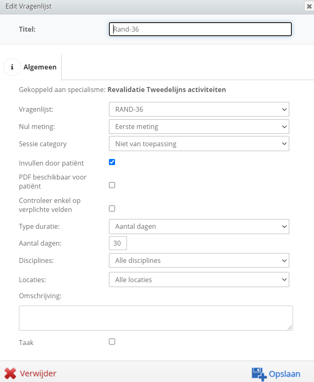Open the Locaties dropdown

[x=199, y=280]
